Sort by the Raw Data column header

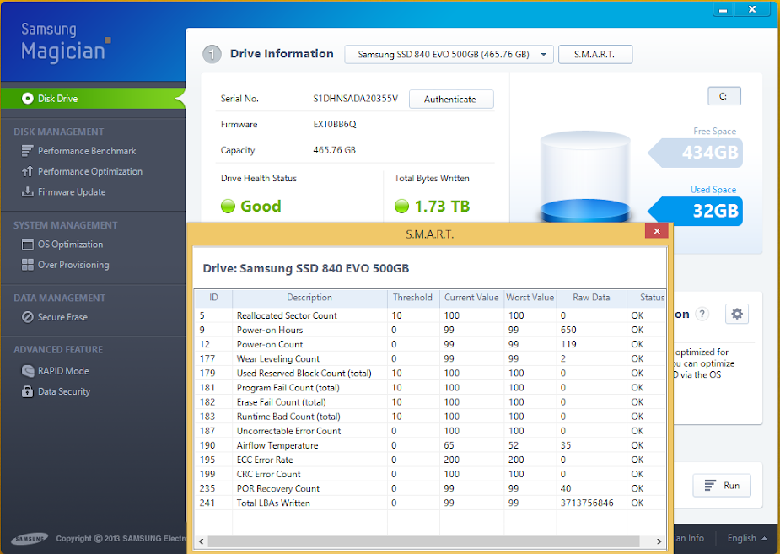click(x=591, y=298)
